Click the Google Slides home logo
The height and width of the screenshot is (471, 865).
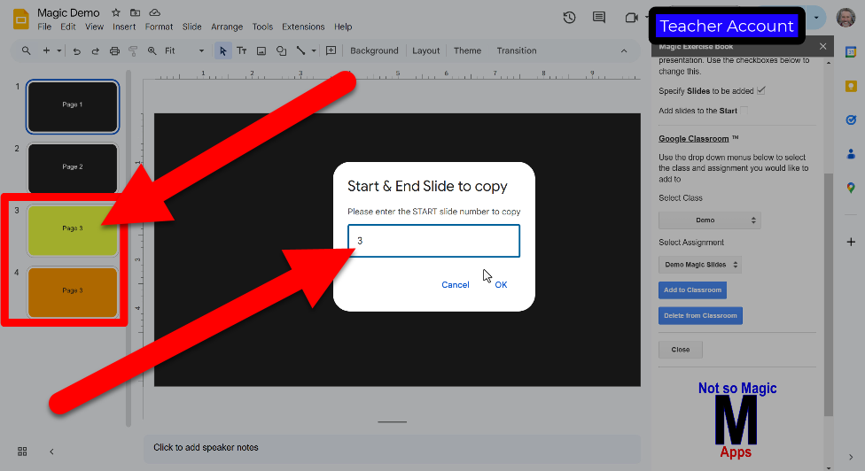click(x=21, y=19)
